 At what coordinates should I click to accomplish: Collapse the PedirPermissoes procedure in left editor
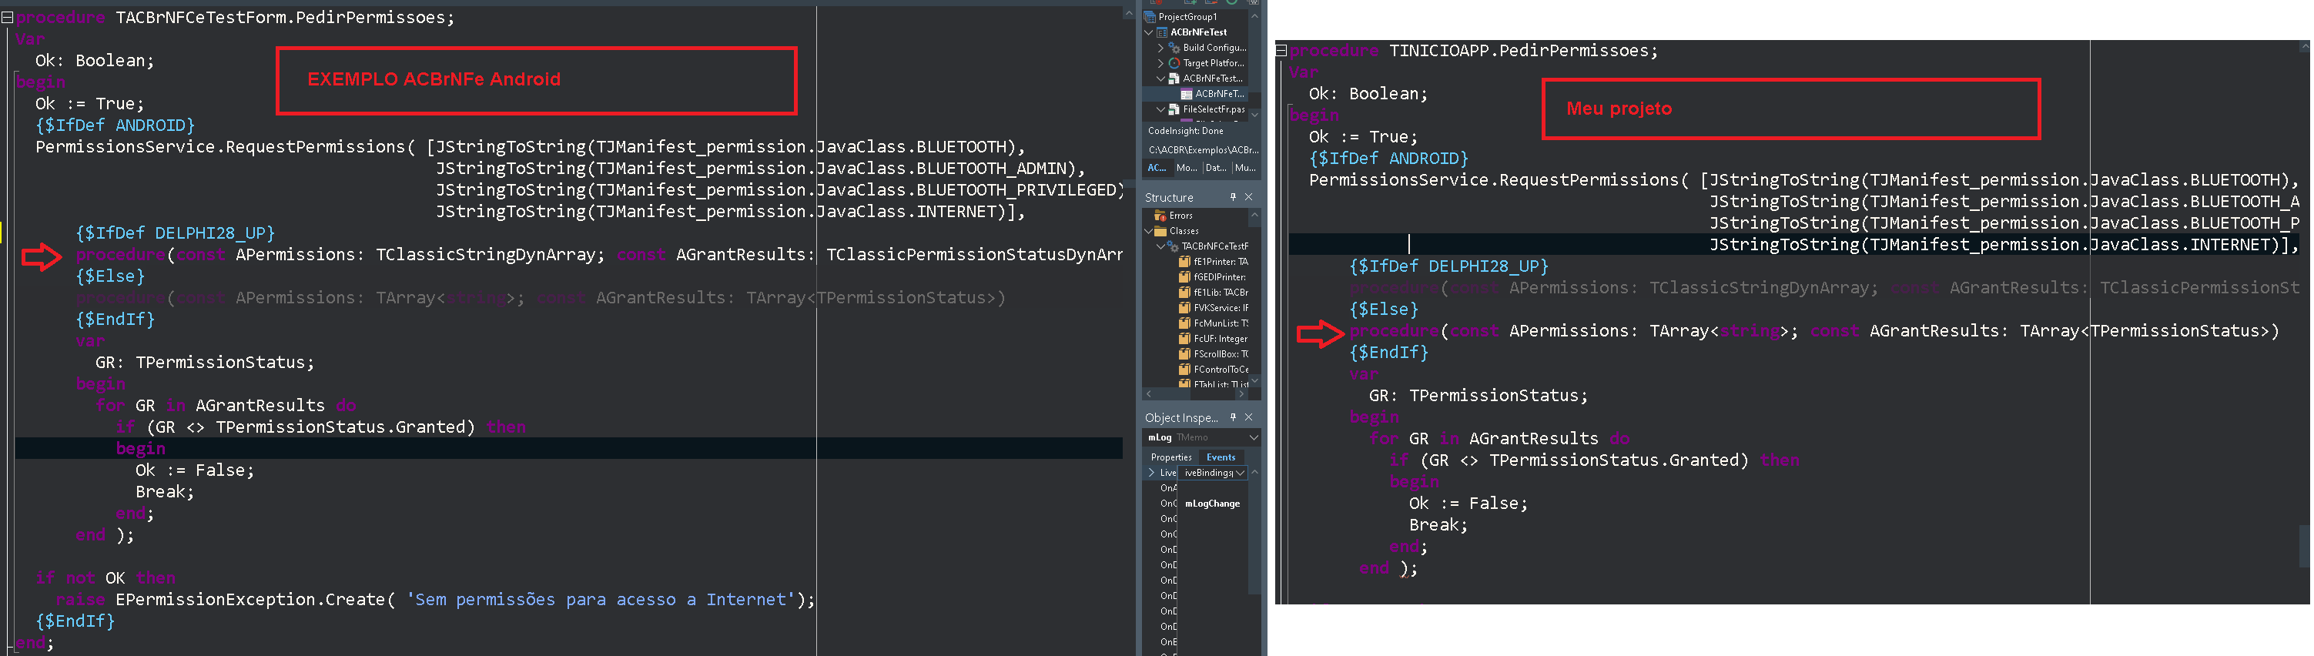(x=7, y=17)
